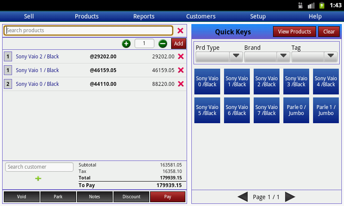344x206 pixels.
Task: Click the Pay button
Action: coord(168,197)
